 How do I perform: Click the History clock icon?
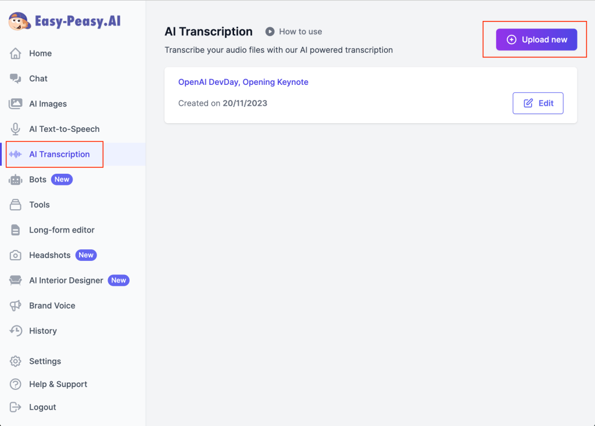(16, 331)
